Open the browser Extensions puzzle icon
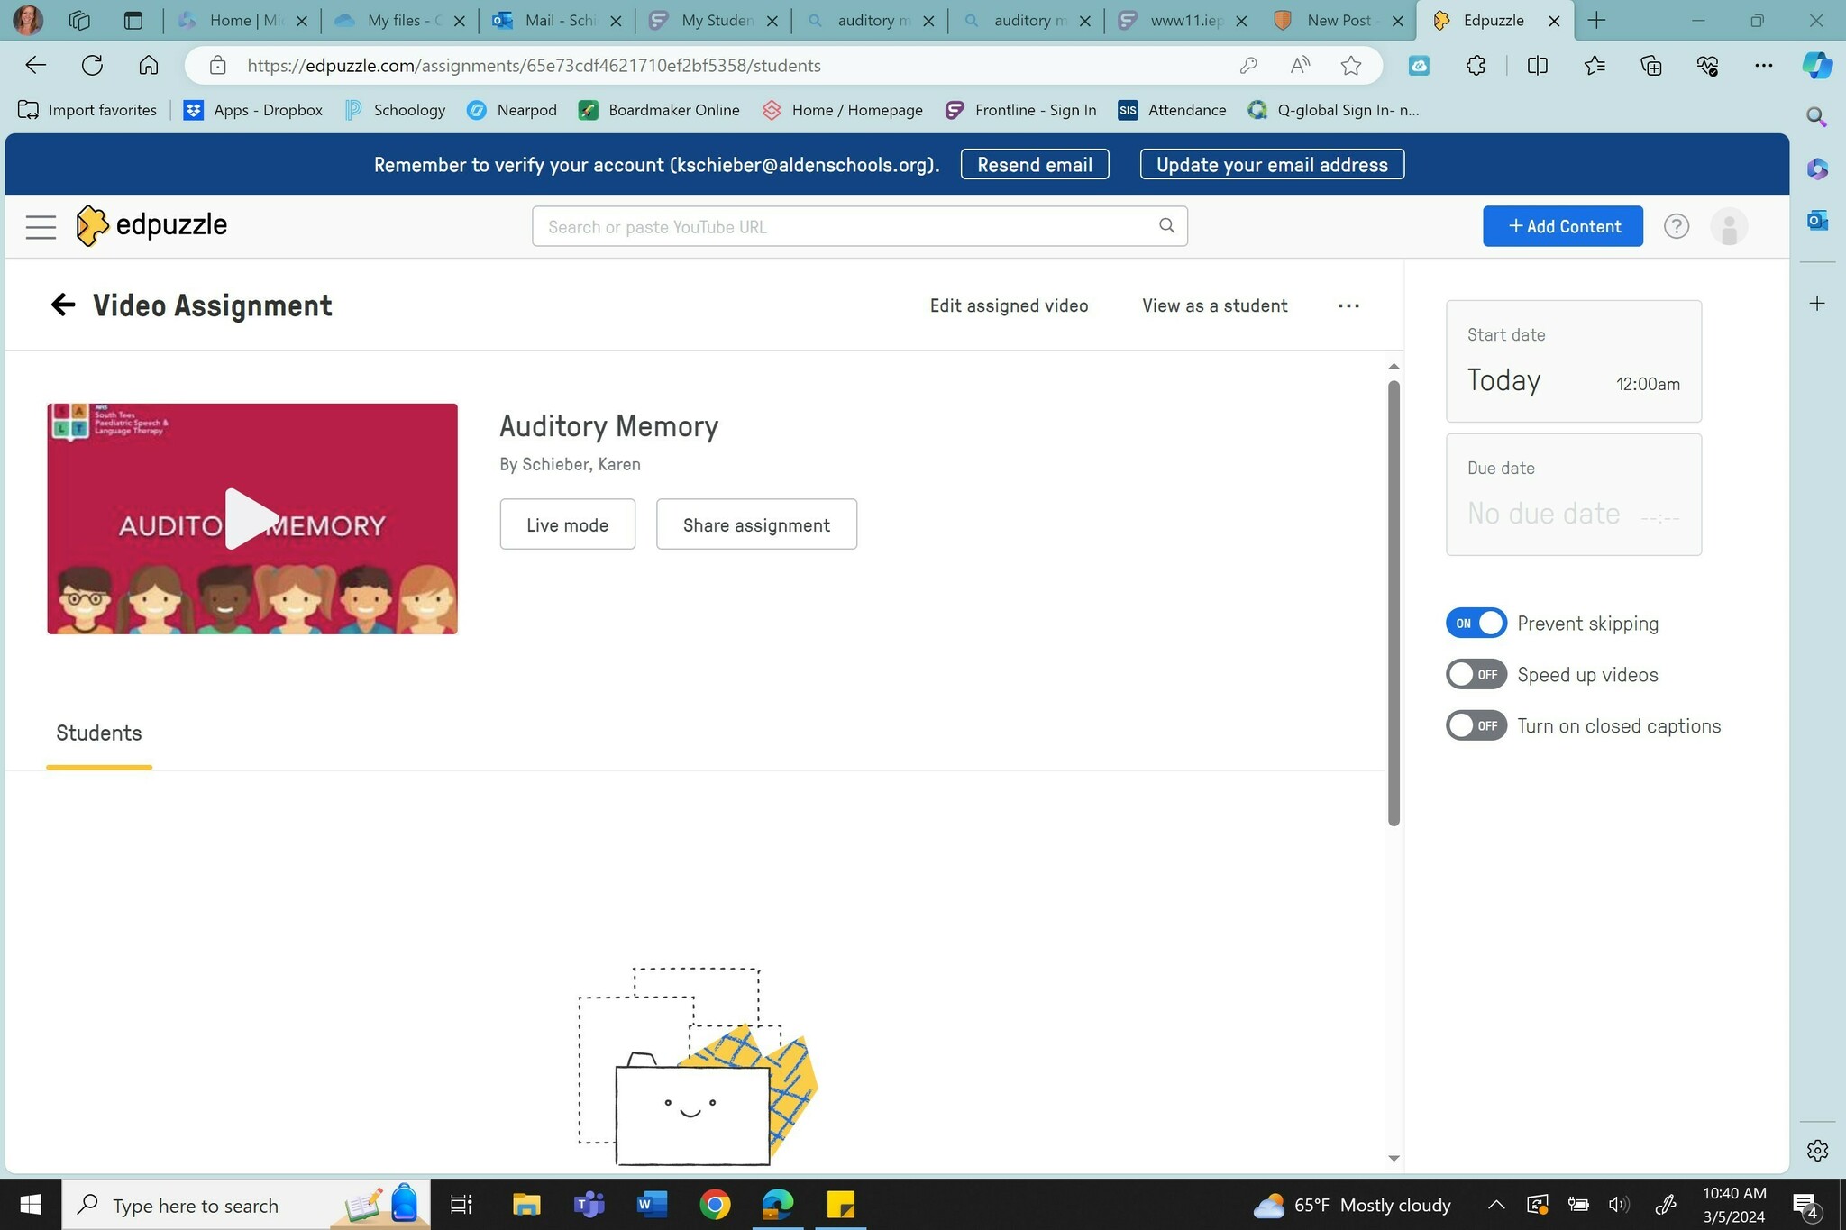The image size is (1846, 1230). click(x=1476, y=65)
